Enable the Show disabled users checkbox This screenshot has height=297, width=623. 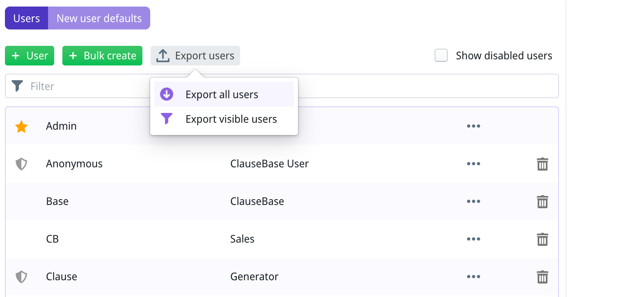441,56
